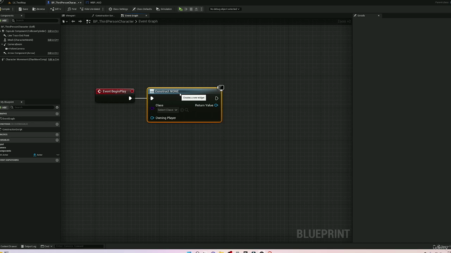Open Select Class dropdown on Construct node
The image size is (451, 253).
coord(168,110)
